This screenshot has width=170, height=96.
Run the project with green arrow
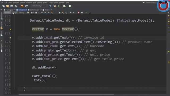tap(59, 6)
